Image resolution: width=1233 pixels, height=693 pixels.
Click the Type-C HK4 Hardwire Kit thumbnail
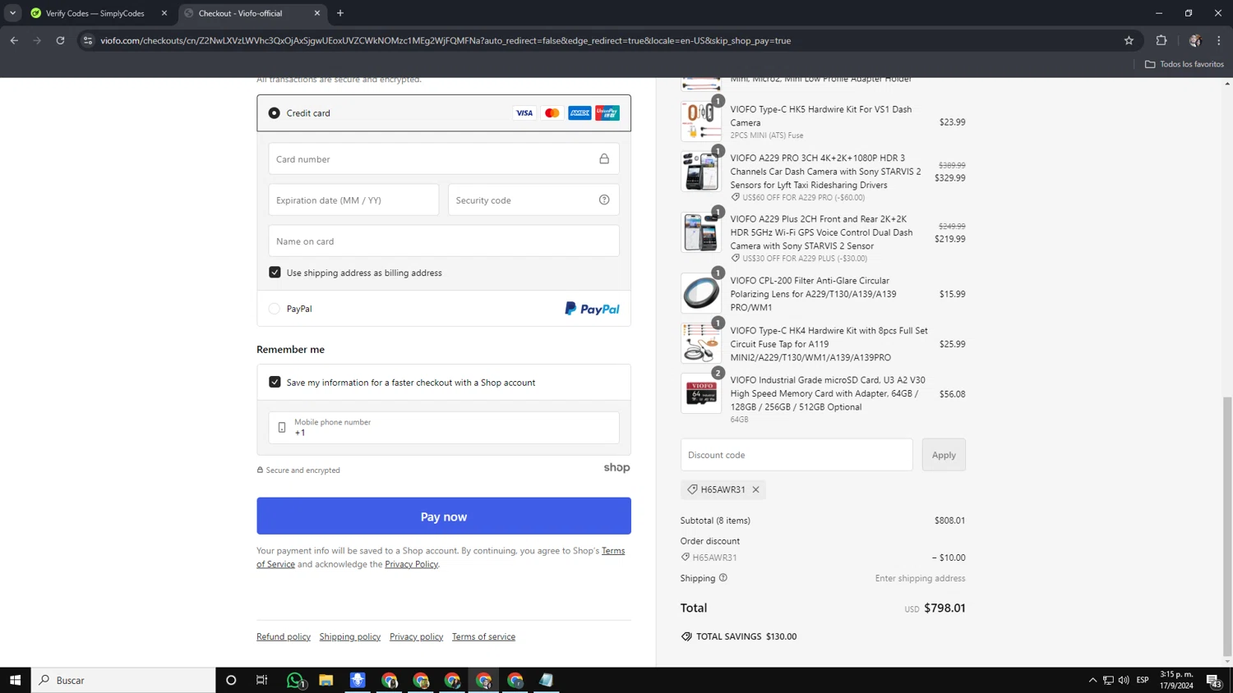tap(701, 343)
